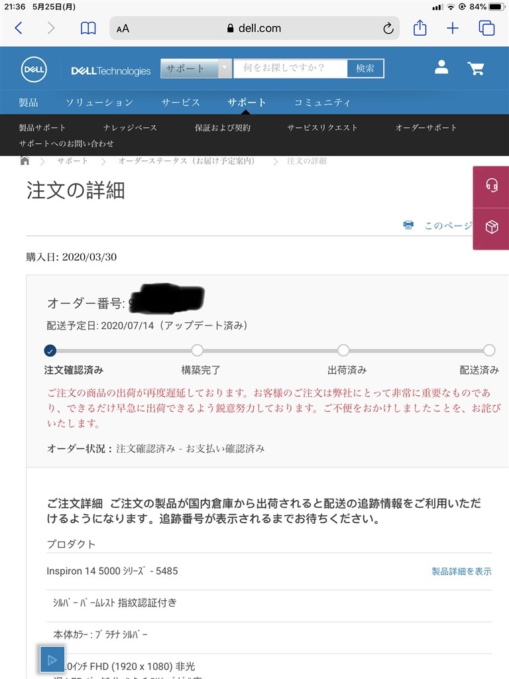The width and height of the screenshot is (509, 679).
Task: Open the 製品 menu
Action: click(x=28, y=102)
